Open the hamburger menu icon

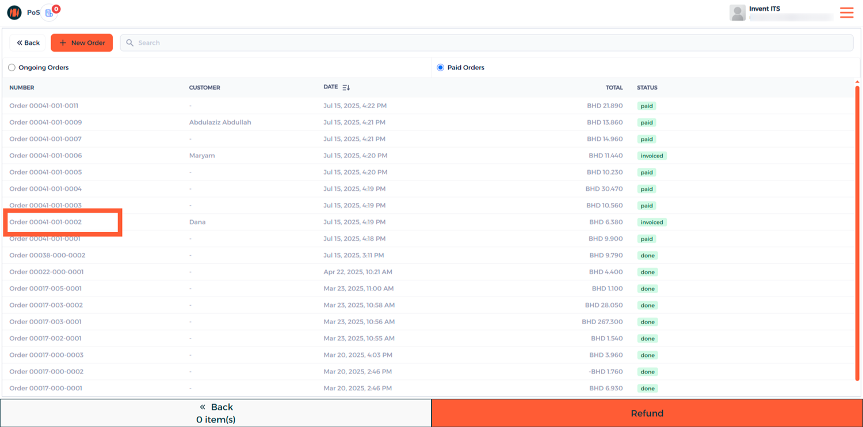click(846, 13)
